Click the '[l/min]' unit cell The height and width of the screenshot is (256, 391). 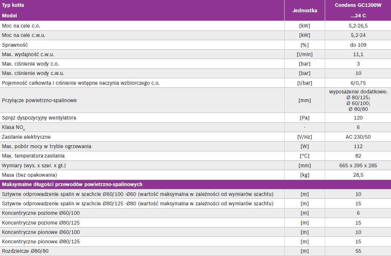[304, 54]
